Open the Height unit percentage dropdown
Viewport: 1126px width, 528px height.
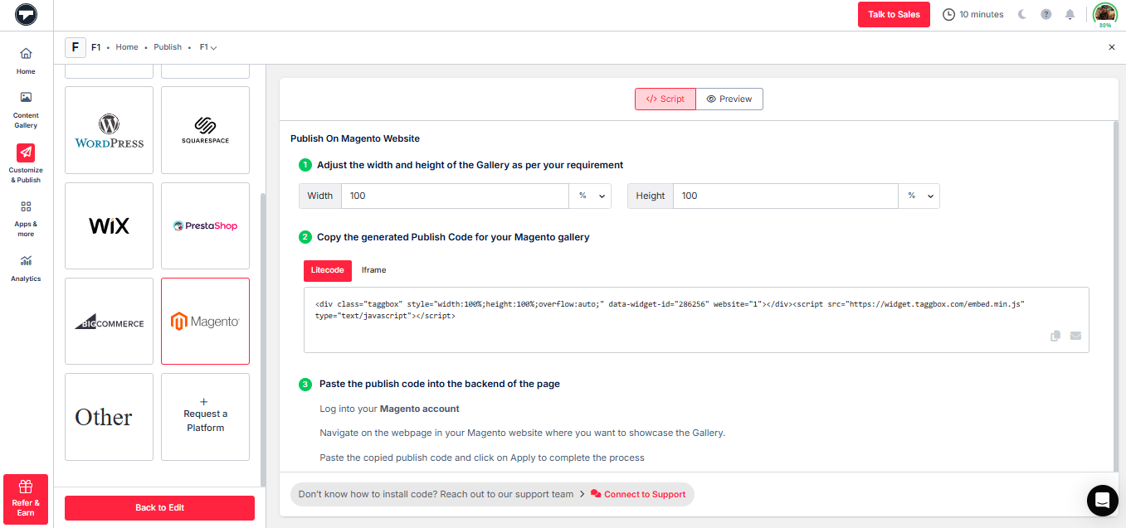(919, 196)
